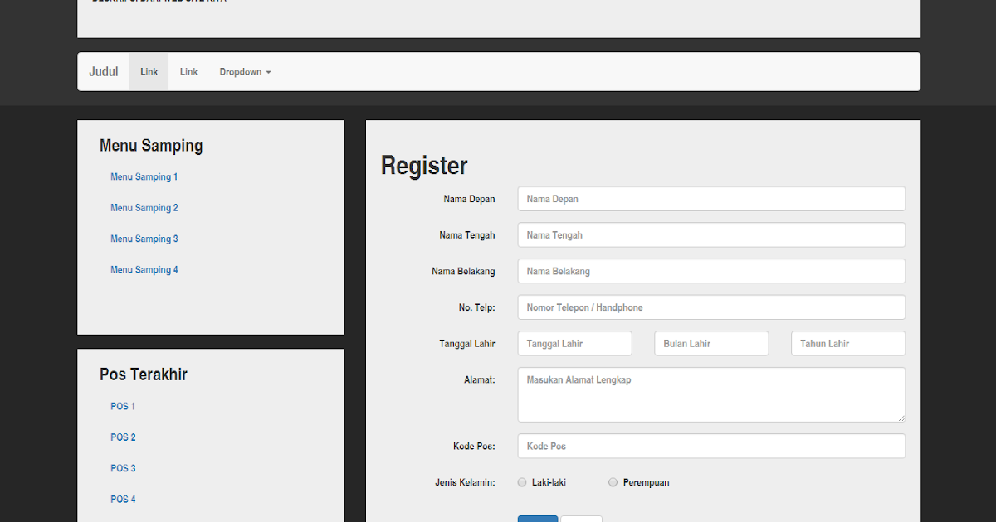Open Menu Samping 2 in the sidebar
This screenshot has height=522, width=996.
coord(144,207)
